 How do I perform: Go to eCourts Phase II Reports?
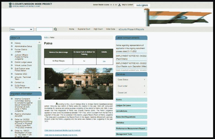[x=131, y=29]
